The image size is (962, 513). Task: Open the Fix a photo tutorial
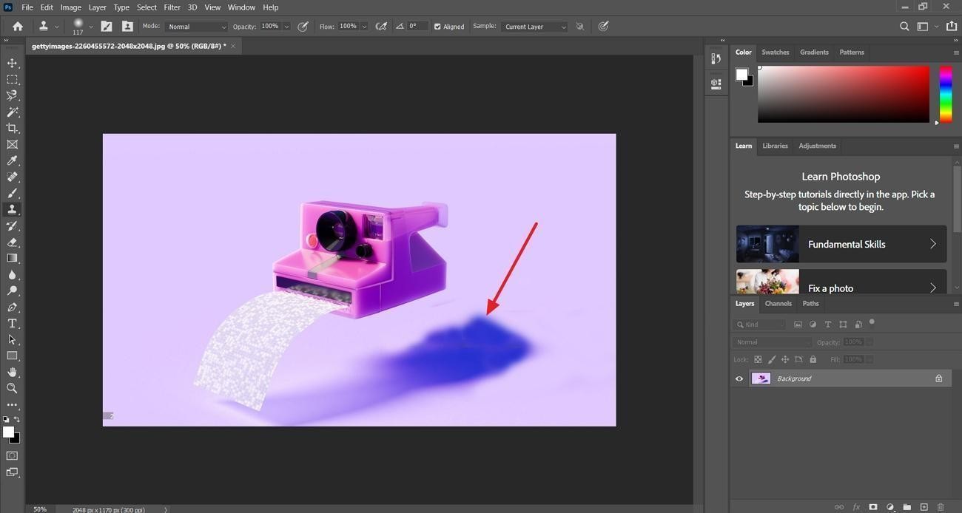[841, 282]
